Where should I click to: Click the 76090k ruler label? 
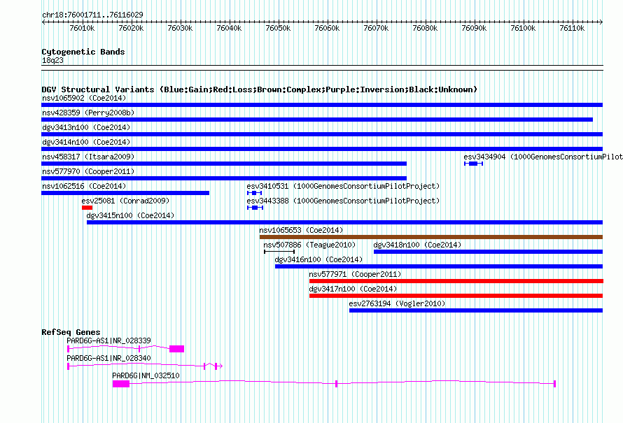(474, 28)
